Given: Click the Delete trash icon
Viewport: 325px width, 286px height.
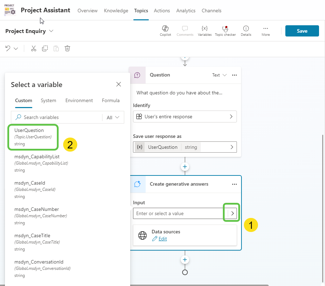Looking at the screenshot, I should tap(67, 48).
